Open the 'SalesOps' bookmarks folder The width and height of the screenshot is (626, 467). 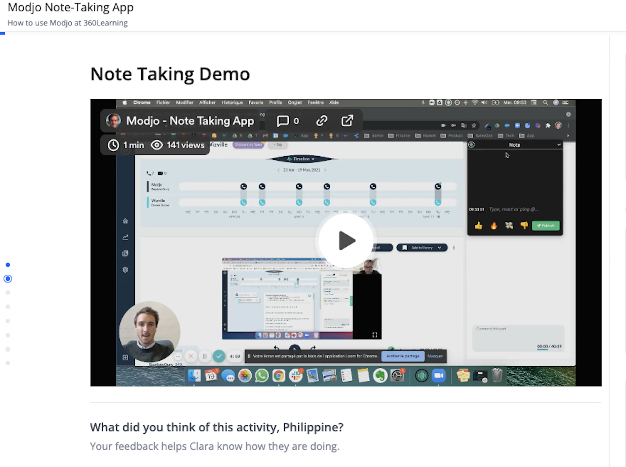[x=480, y=136]
